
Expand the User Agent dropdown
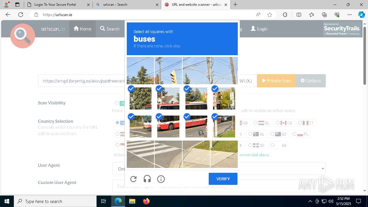click(x=219, y=169)
